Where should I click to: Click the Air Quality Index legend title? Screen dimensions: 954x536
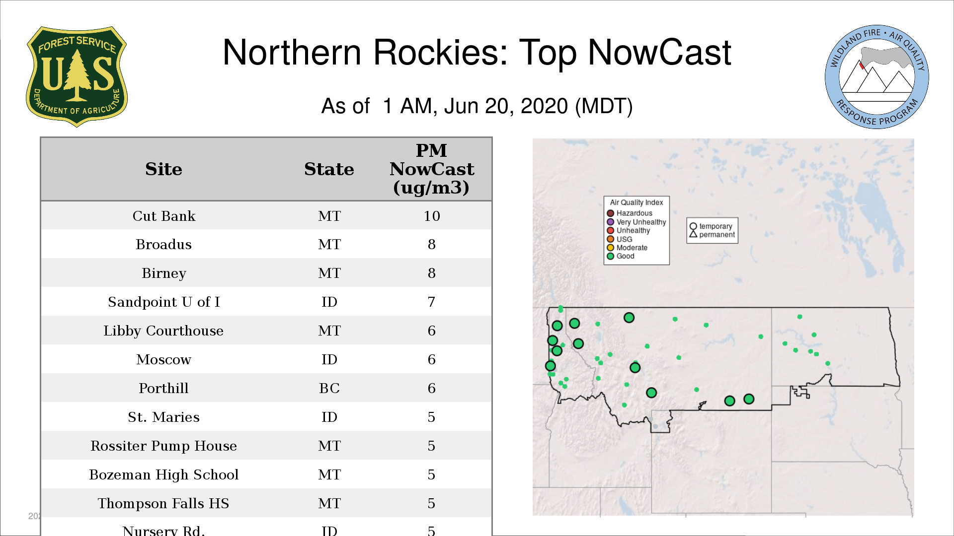[x=636, y=202]
